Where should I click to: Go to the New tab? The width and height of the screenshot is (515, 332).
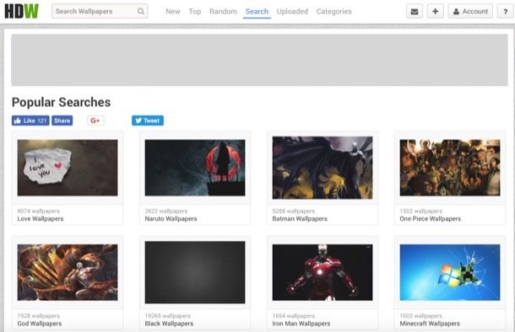[173, 12]
